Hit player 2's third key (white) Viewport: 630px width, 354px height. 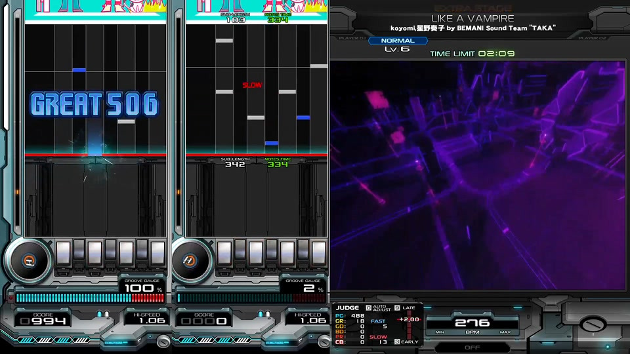(x=255, y=253)
